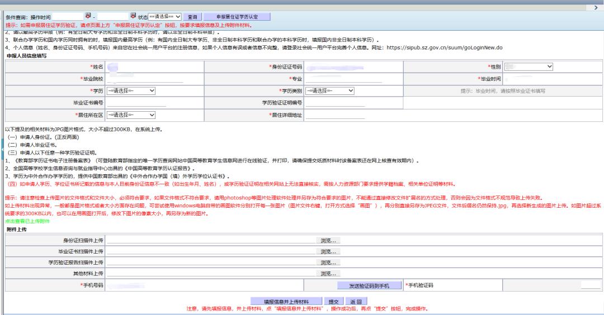Expand the 状态 status dropdown
Viewport: 604px width, 315px height.
point(164,17)
